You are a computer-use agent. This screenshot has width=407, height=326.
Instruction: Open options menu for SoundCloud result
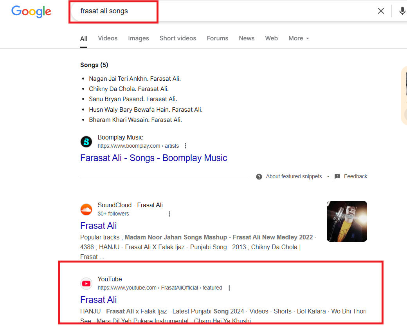tap(169, 214)
